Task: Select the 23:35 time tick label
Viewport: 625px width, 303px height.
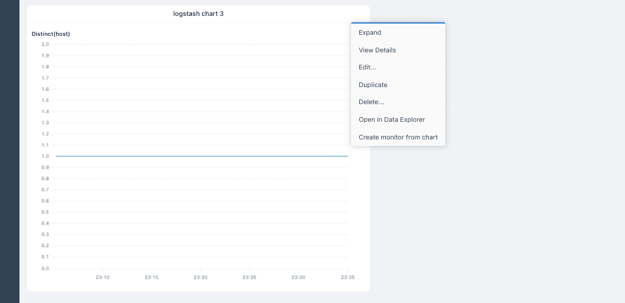Action: point(347,277)
